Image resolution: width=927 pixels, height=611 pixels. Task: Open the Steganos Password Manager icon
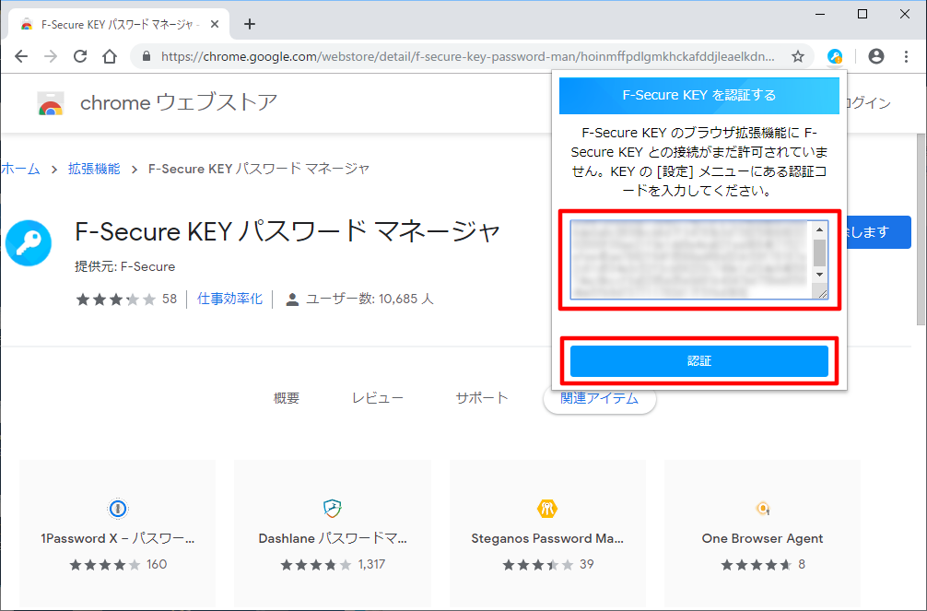547,508
